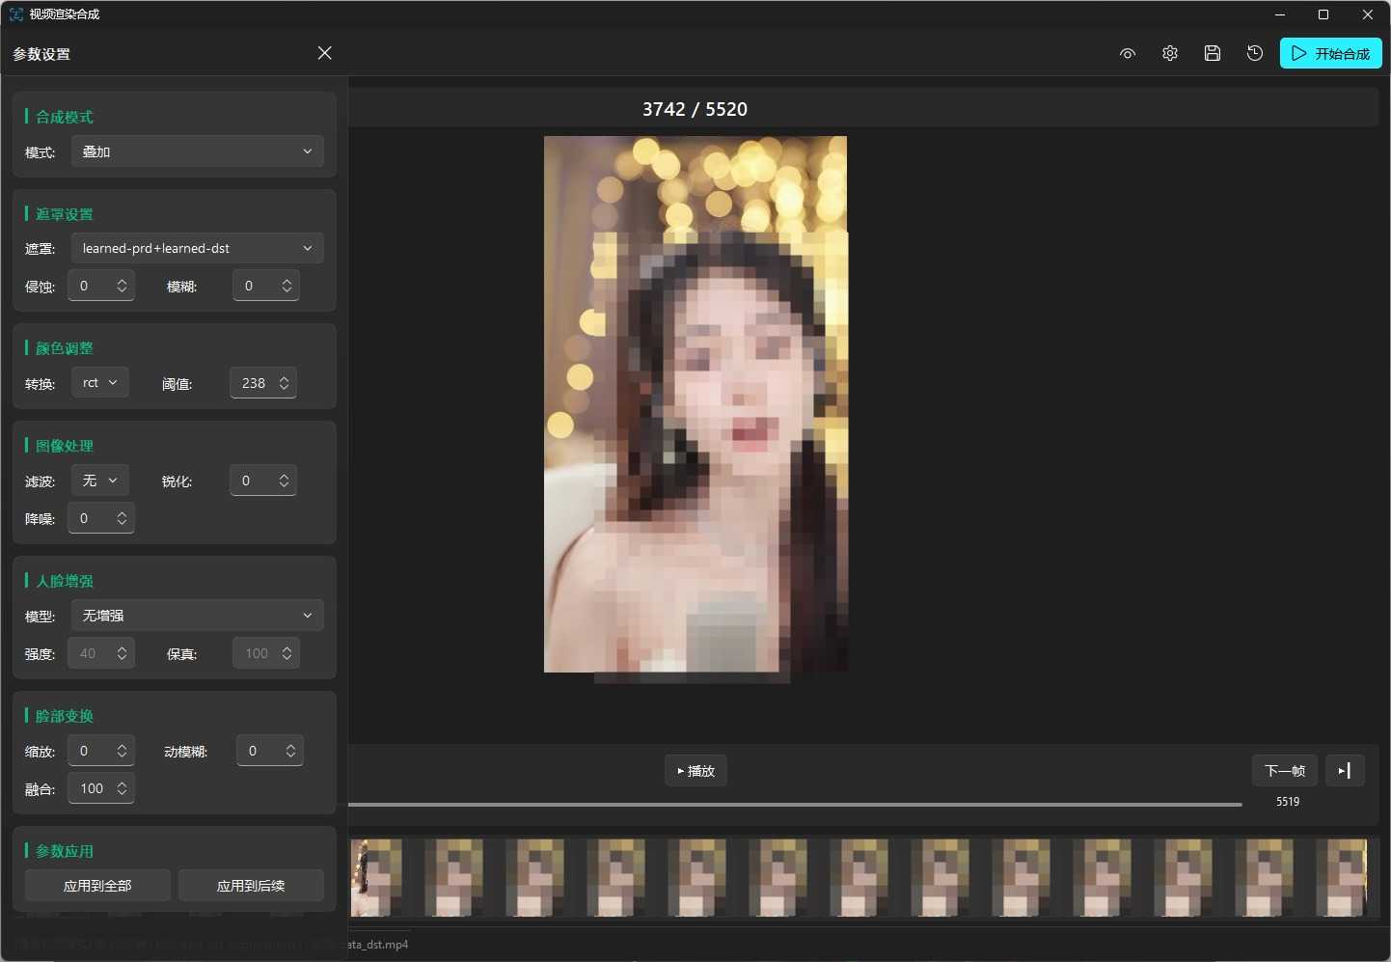Close the 参数设置 panel
Screen dimensions: 1391x962
tap(324, 53)
